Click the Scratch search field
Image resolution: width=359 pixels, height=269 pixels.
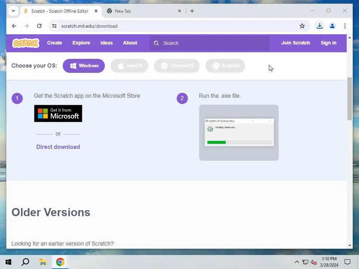coord(210,43)
